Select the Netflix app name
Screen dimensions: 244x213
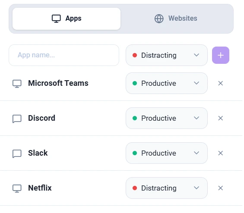pyautogui.click(x=40, y=188)
